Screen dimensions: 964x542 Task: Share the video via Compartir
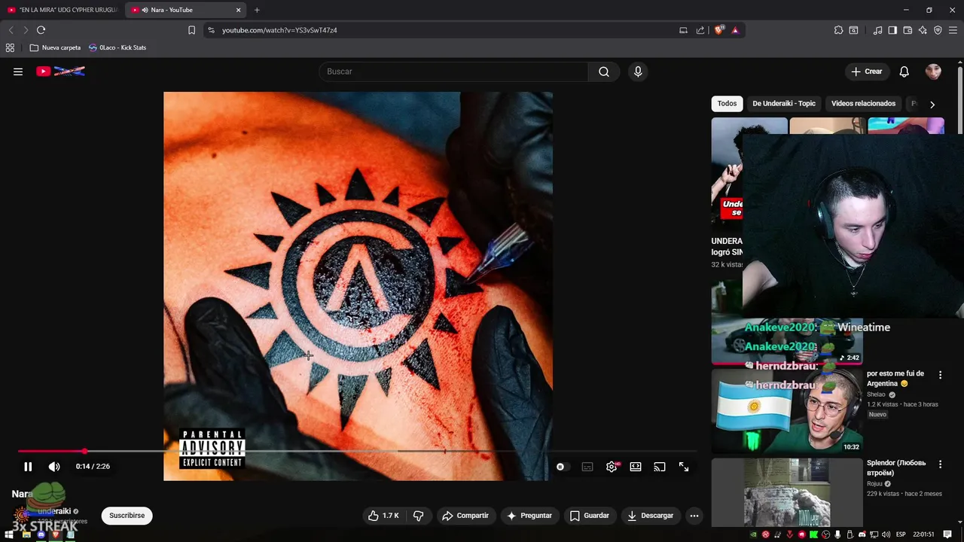tap(465, 516)
